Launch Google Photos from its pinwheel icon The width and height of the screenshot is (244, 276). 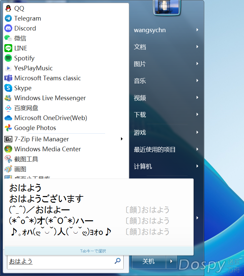click(x=8, y=128)
